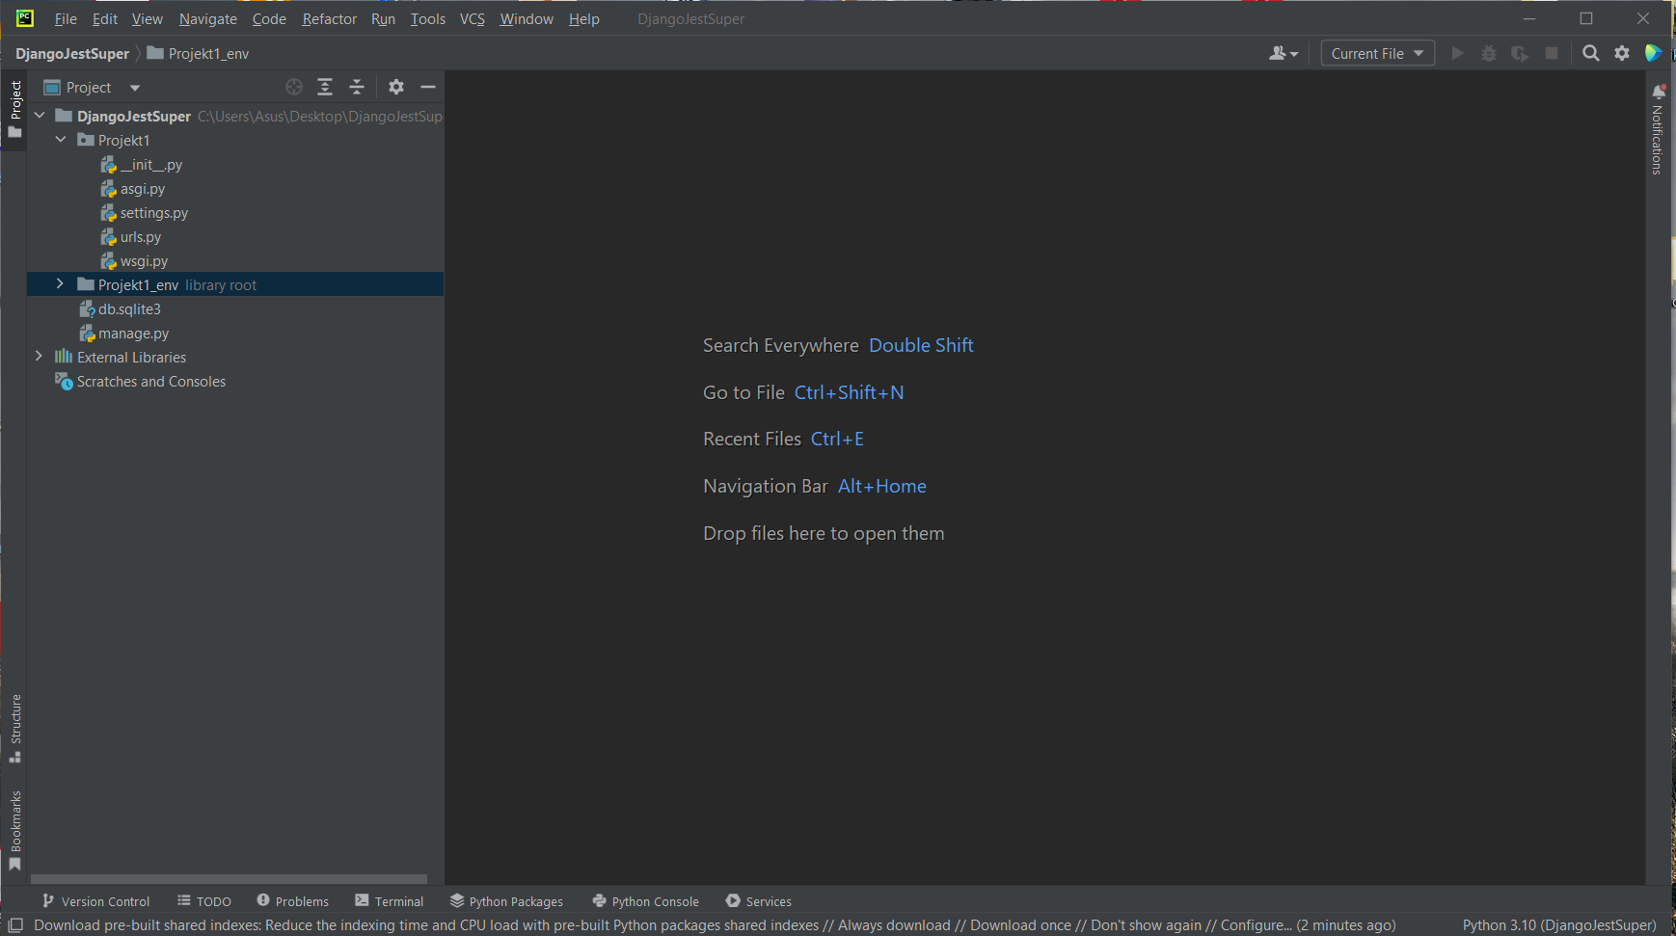Click Run with Coverage icon
This screenshot has height=936, width=1676.
pos(1520,53)
